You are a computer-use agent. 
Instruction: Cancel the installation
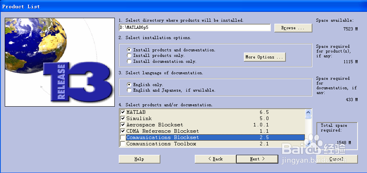tap(337, 159)
